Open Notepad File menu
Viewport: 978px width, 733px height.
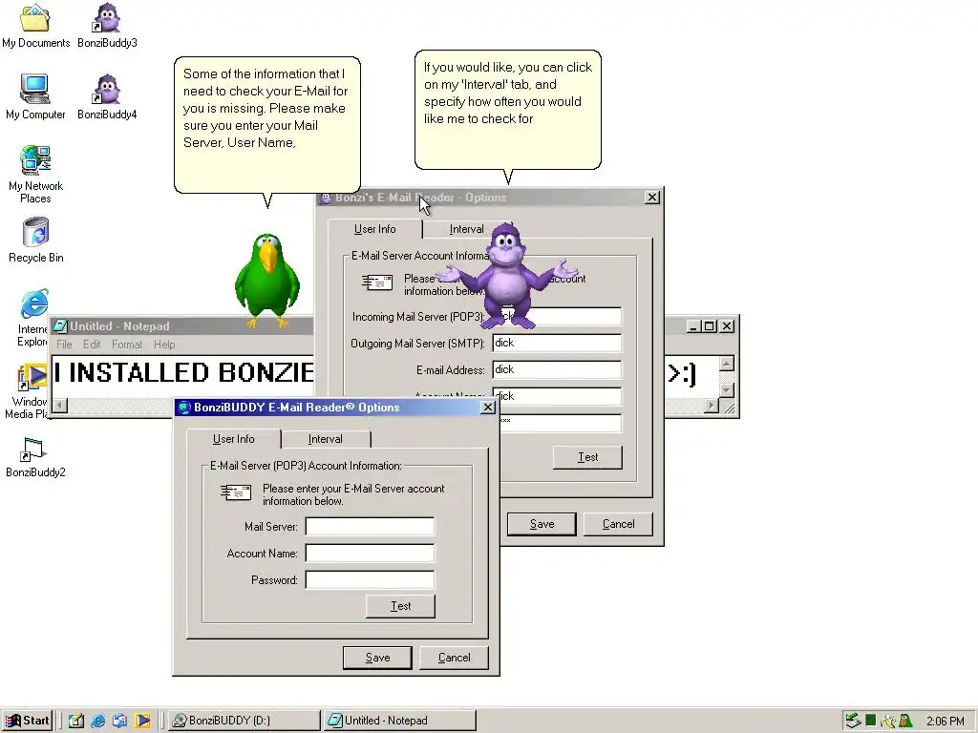click(x=64, y=344)
